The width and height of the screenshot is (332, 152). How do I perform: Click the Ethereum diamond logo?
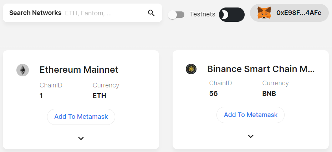point(23,70)
